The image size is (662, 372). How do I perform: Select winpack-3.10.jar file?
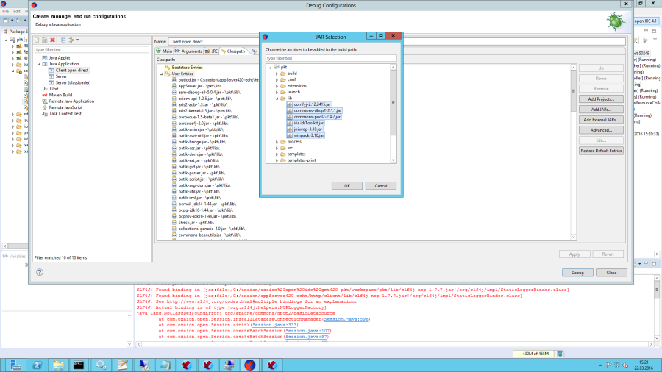click(309, 135)
